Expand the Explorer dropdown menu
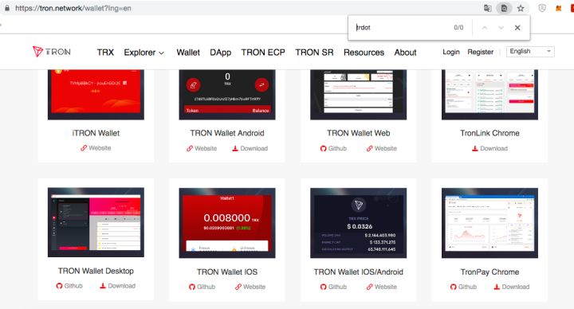The width and height of the screenshot is (574, 309). pyautogui.click(x=143, y=53)
